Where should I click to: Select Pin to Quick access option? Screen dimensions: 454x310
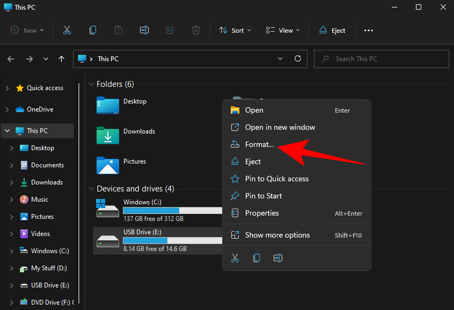click(x=276, y=179)
